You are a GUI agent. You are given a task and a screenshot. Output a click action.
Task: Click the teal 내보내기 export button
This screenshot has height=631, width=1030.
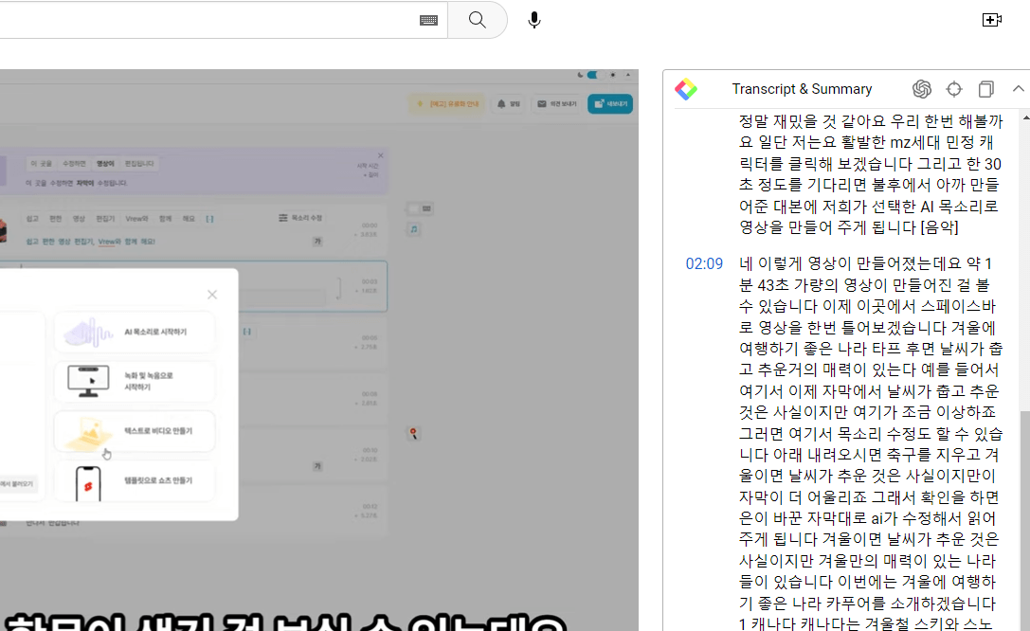tap(609, 104)
